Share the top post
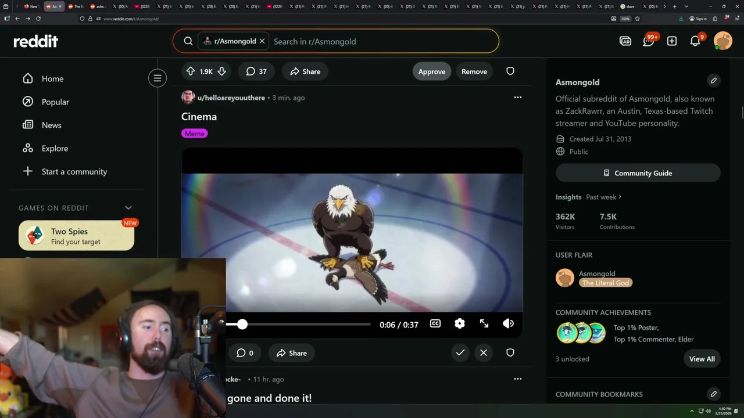The height and width of the screenshot is (418, 744). 306,71
